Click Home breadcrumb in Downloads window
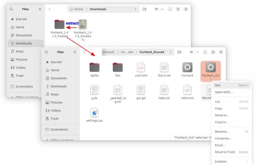 [76, 9]
